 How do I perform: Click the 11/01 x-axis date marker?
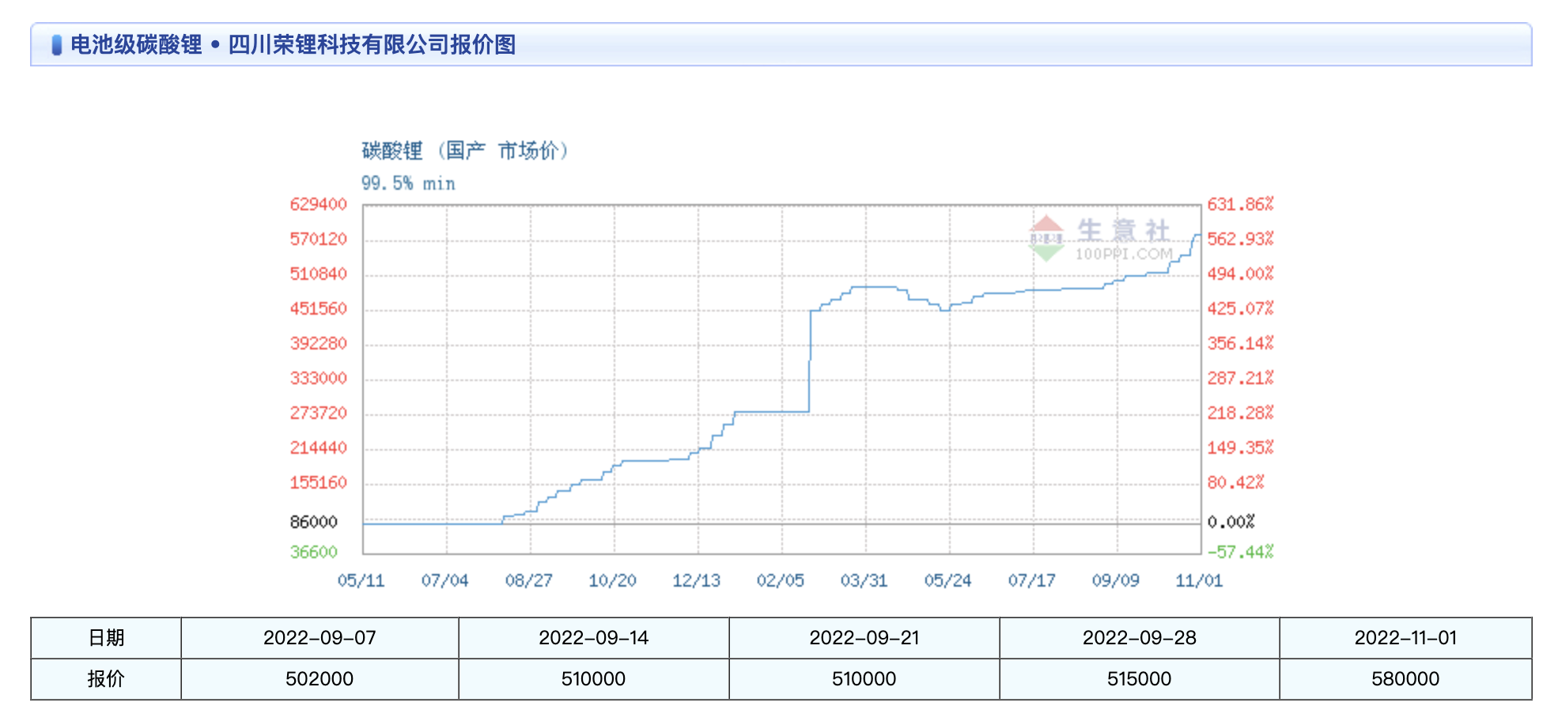(1199, 581)
